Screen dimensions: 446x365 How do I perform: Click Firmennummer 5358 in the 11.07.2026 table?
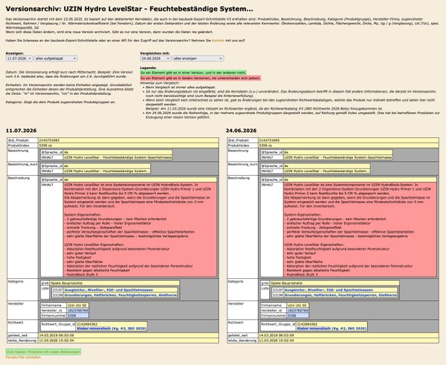click(77, 315)
